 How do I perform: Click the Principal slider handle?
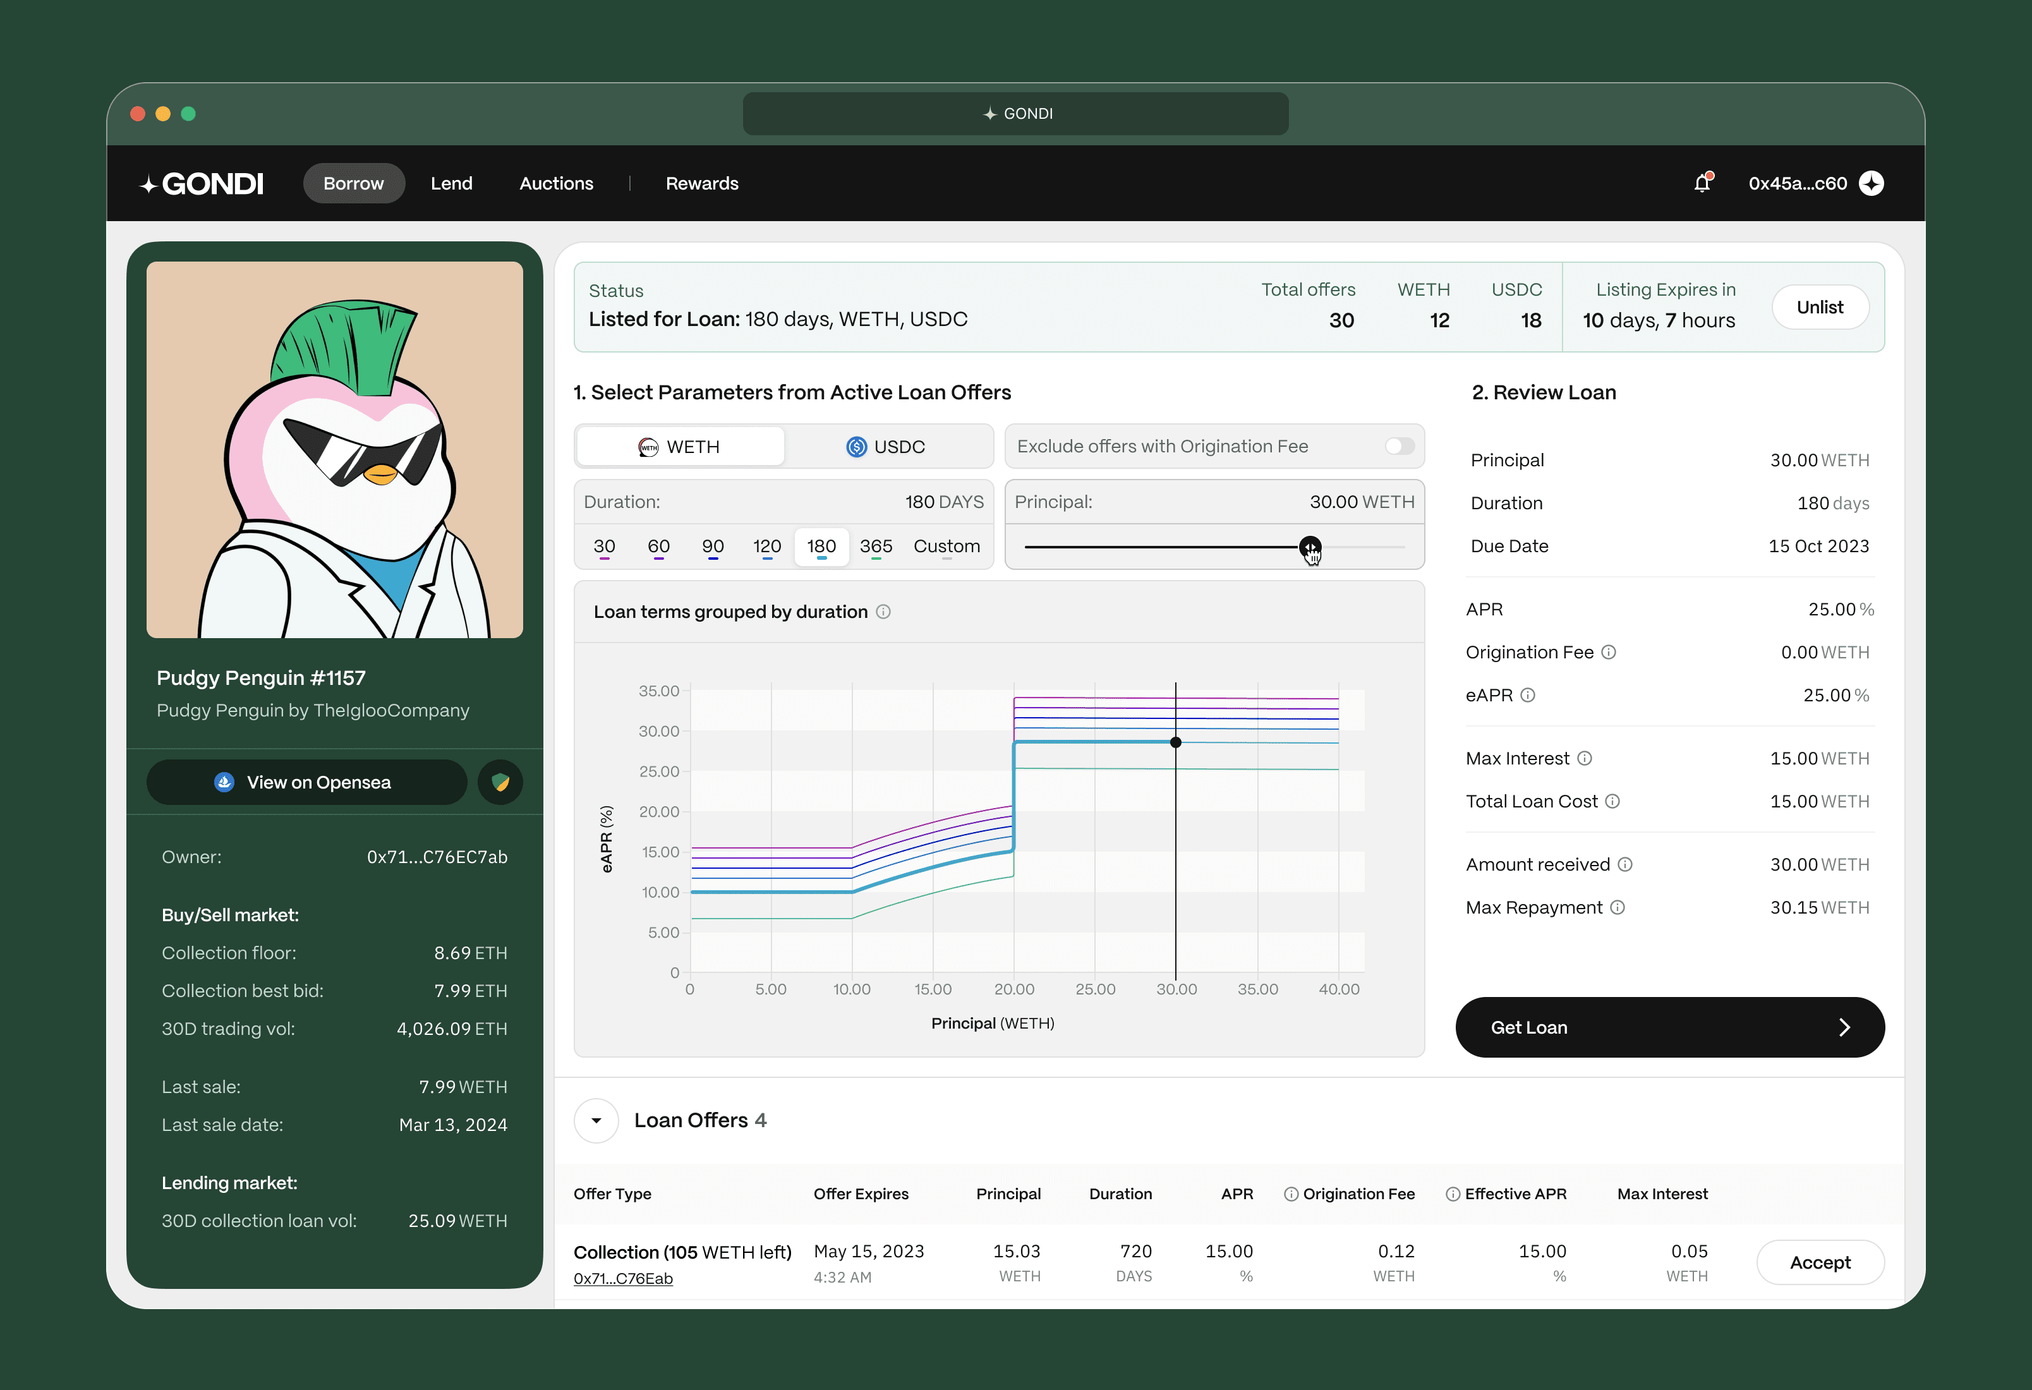[1310, 547]
